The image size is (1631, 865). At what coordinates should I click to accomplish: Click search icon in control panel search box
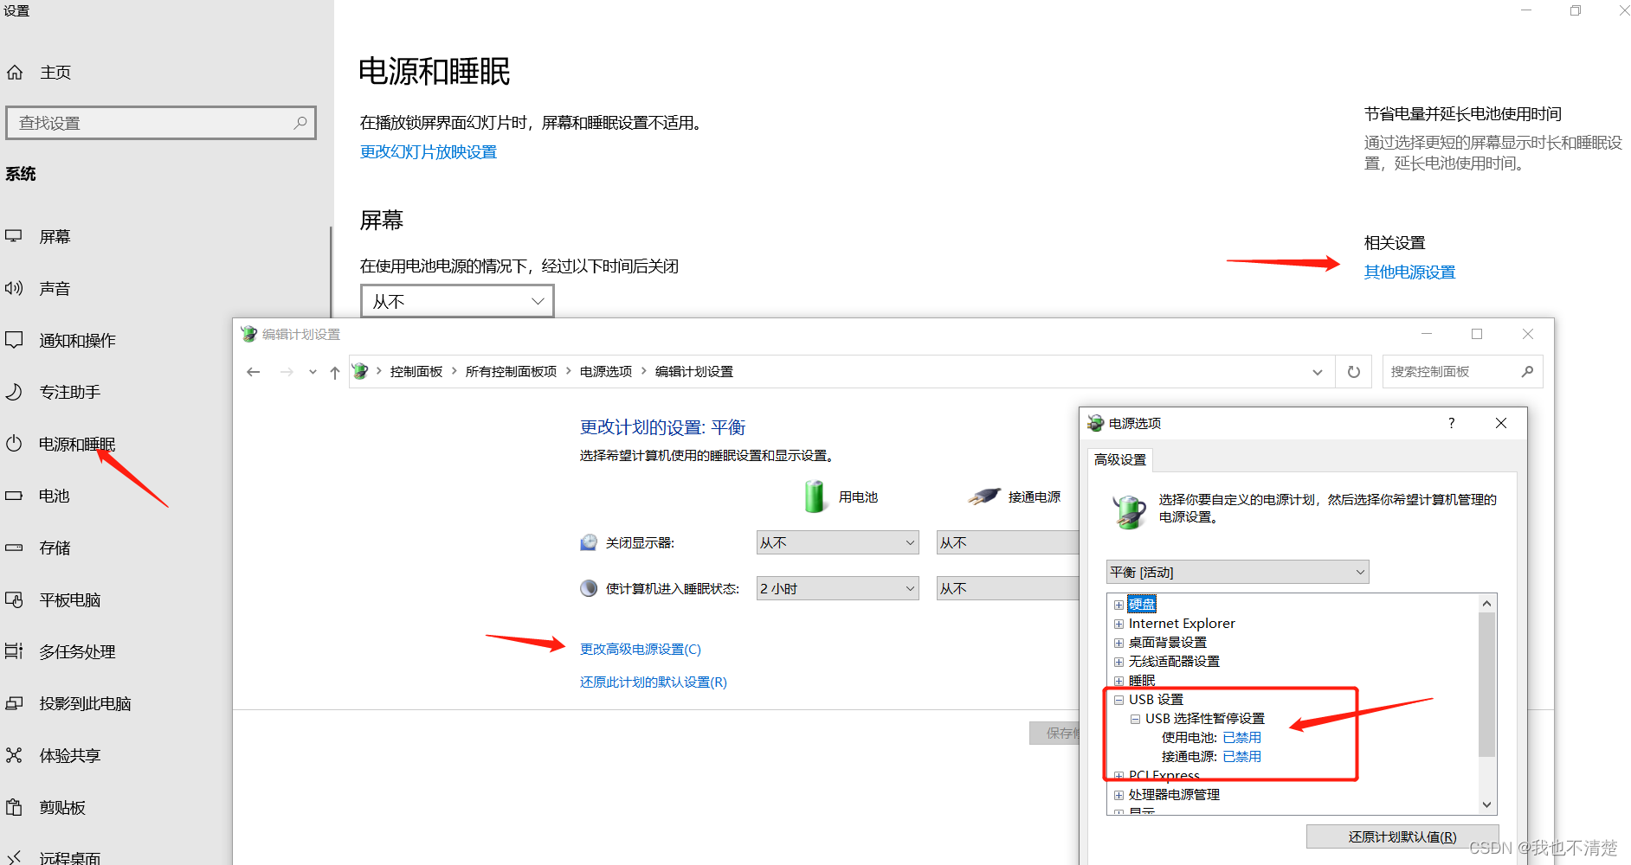pos(1527,372)
